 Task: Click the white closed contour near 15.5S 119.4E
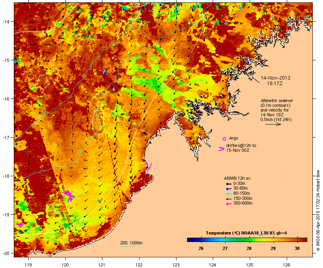point(43,82)
